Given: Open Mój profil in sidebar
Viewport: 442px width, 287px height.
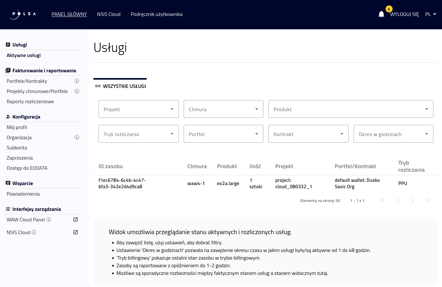Looking at the screenshot, I should (x=17, y=127).
